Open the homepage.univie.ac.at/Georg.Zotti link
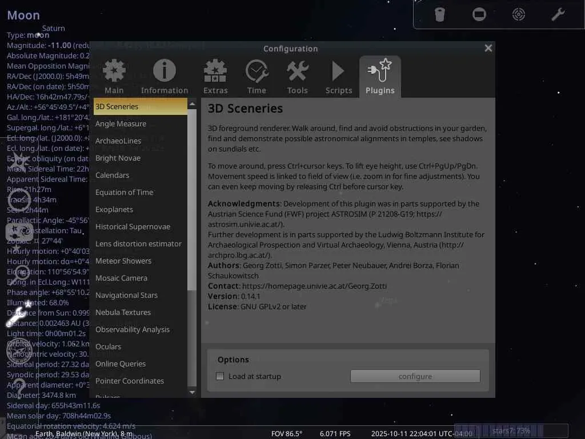 click(314, 286)
